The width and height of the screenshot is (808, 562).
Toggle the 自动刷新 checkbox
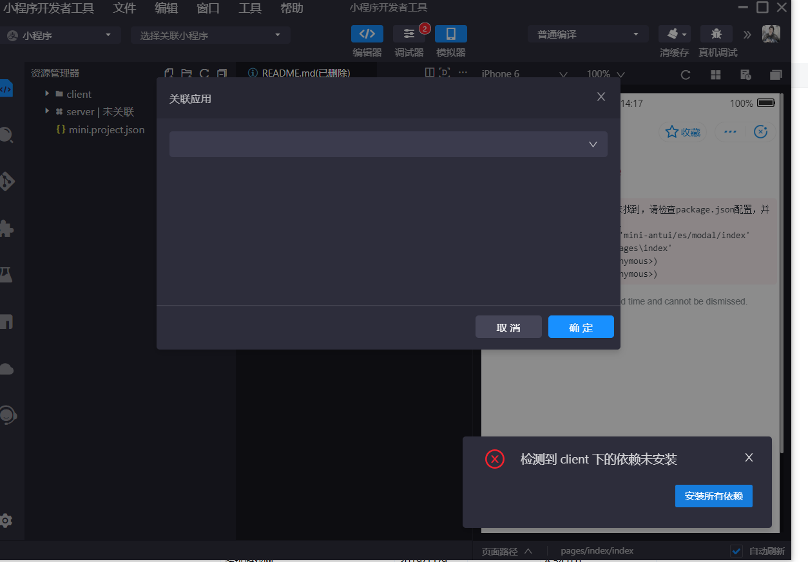point(736,551)
